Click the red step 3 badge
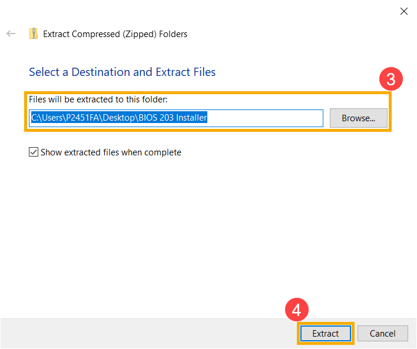Image resolution: width=417 pixels, height=349 pixels. (x=390, y=79)
